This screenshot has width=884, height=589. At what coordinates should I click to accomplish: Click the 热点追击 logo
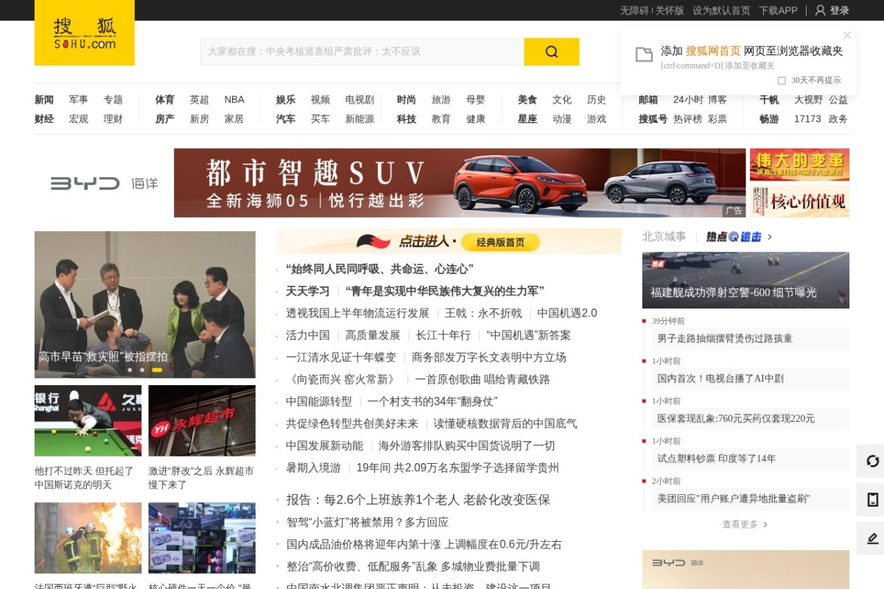pos(734,236)
